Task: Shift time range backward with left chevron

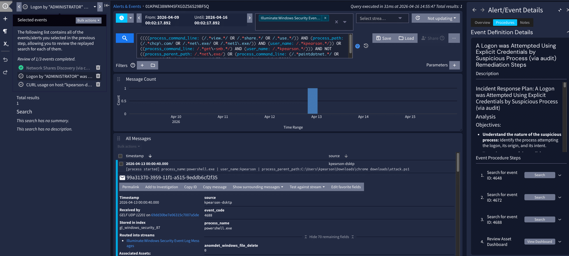Action: [139, 18]
